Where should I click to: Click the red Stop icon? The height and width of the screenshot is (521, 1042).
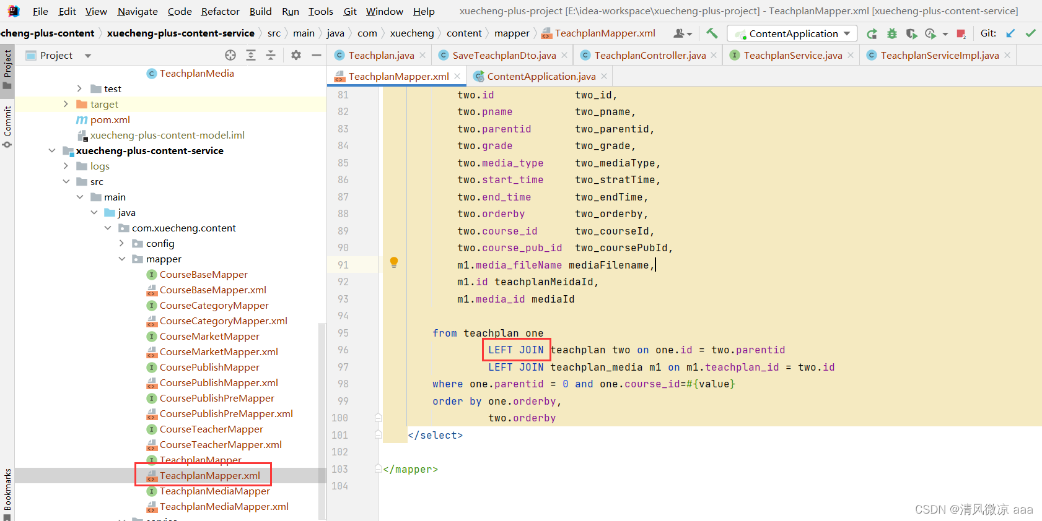coord(961,33)
